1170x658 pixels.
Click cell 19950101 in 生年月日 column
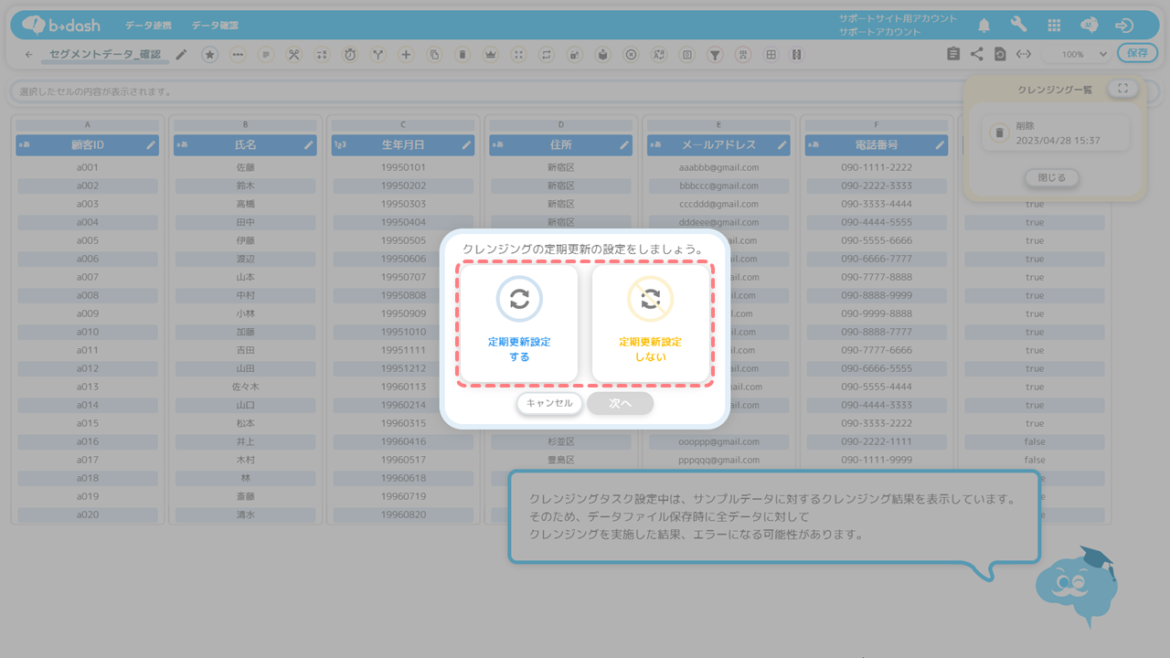(x=403, y=167)
